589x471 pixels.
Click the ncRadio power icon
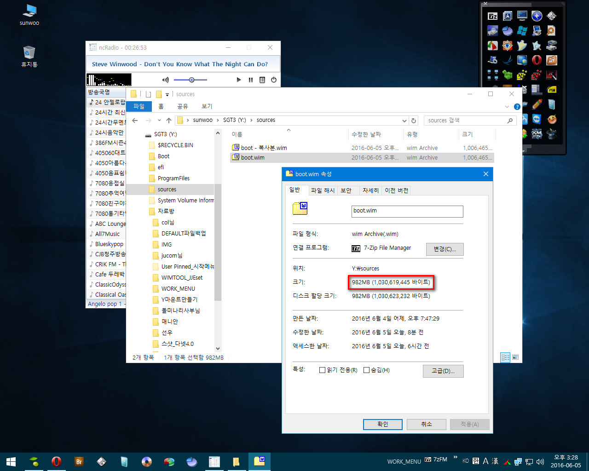(x=274, y=80)
